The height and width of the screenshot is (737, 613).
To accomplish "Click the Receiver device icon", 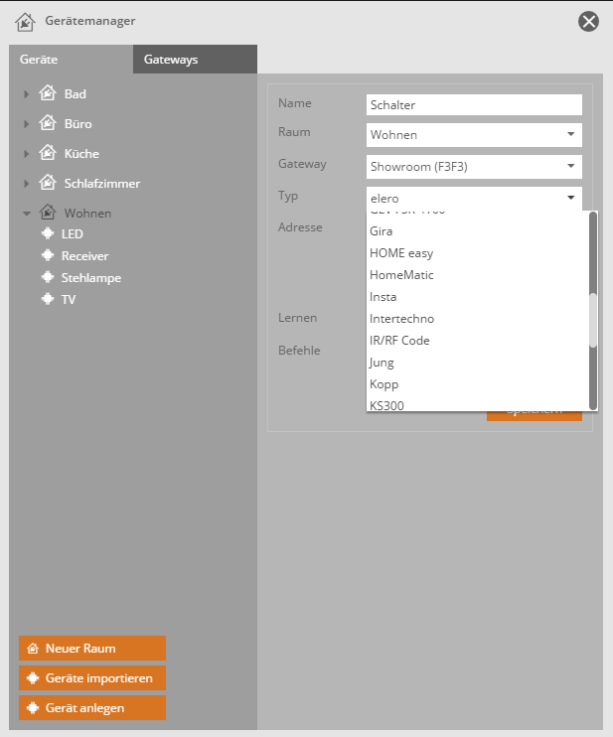I will pos(46,256).
